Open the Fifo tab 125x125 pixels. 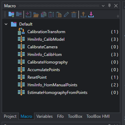(x=60, y=116)
